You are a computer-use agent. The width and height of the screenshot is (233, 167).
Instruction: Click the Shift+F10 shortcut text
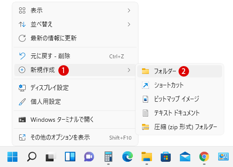pos(120,138)
